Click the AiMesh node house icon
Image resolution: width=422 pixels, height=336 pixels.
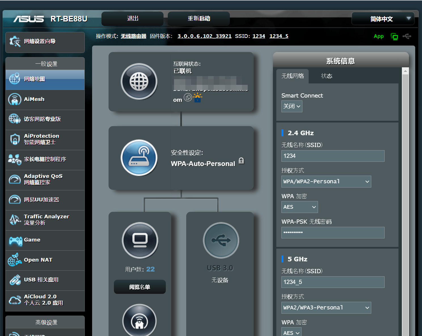(139, 321)
